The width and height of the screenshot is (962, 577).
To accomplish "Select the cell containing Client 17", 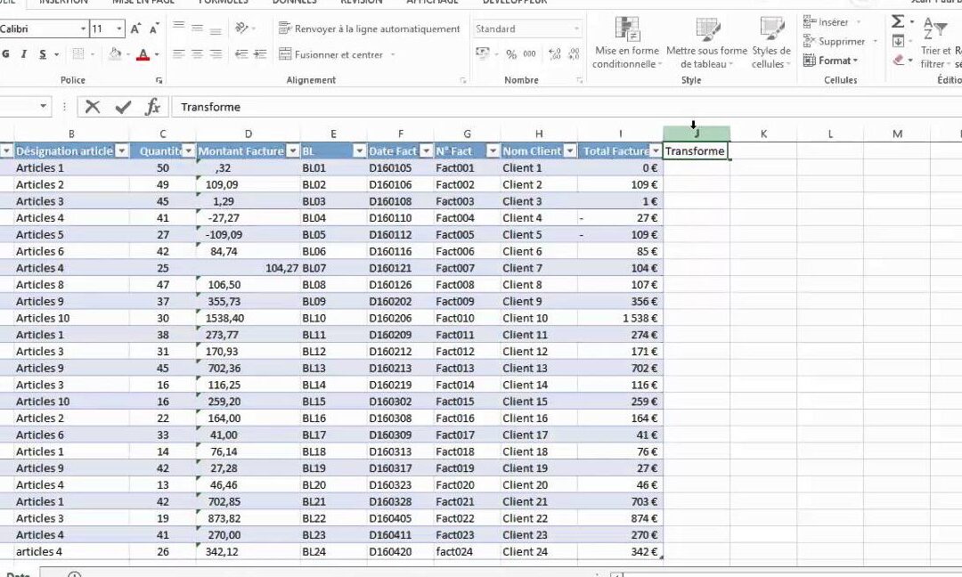I will (x=539, y=435).
